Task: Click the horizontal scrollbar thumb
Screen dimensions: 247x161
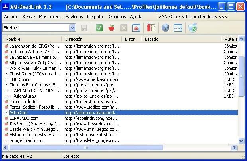Action: click(x=86, y=148)
